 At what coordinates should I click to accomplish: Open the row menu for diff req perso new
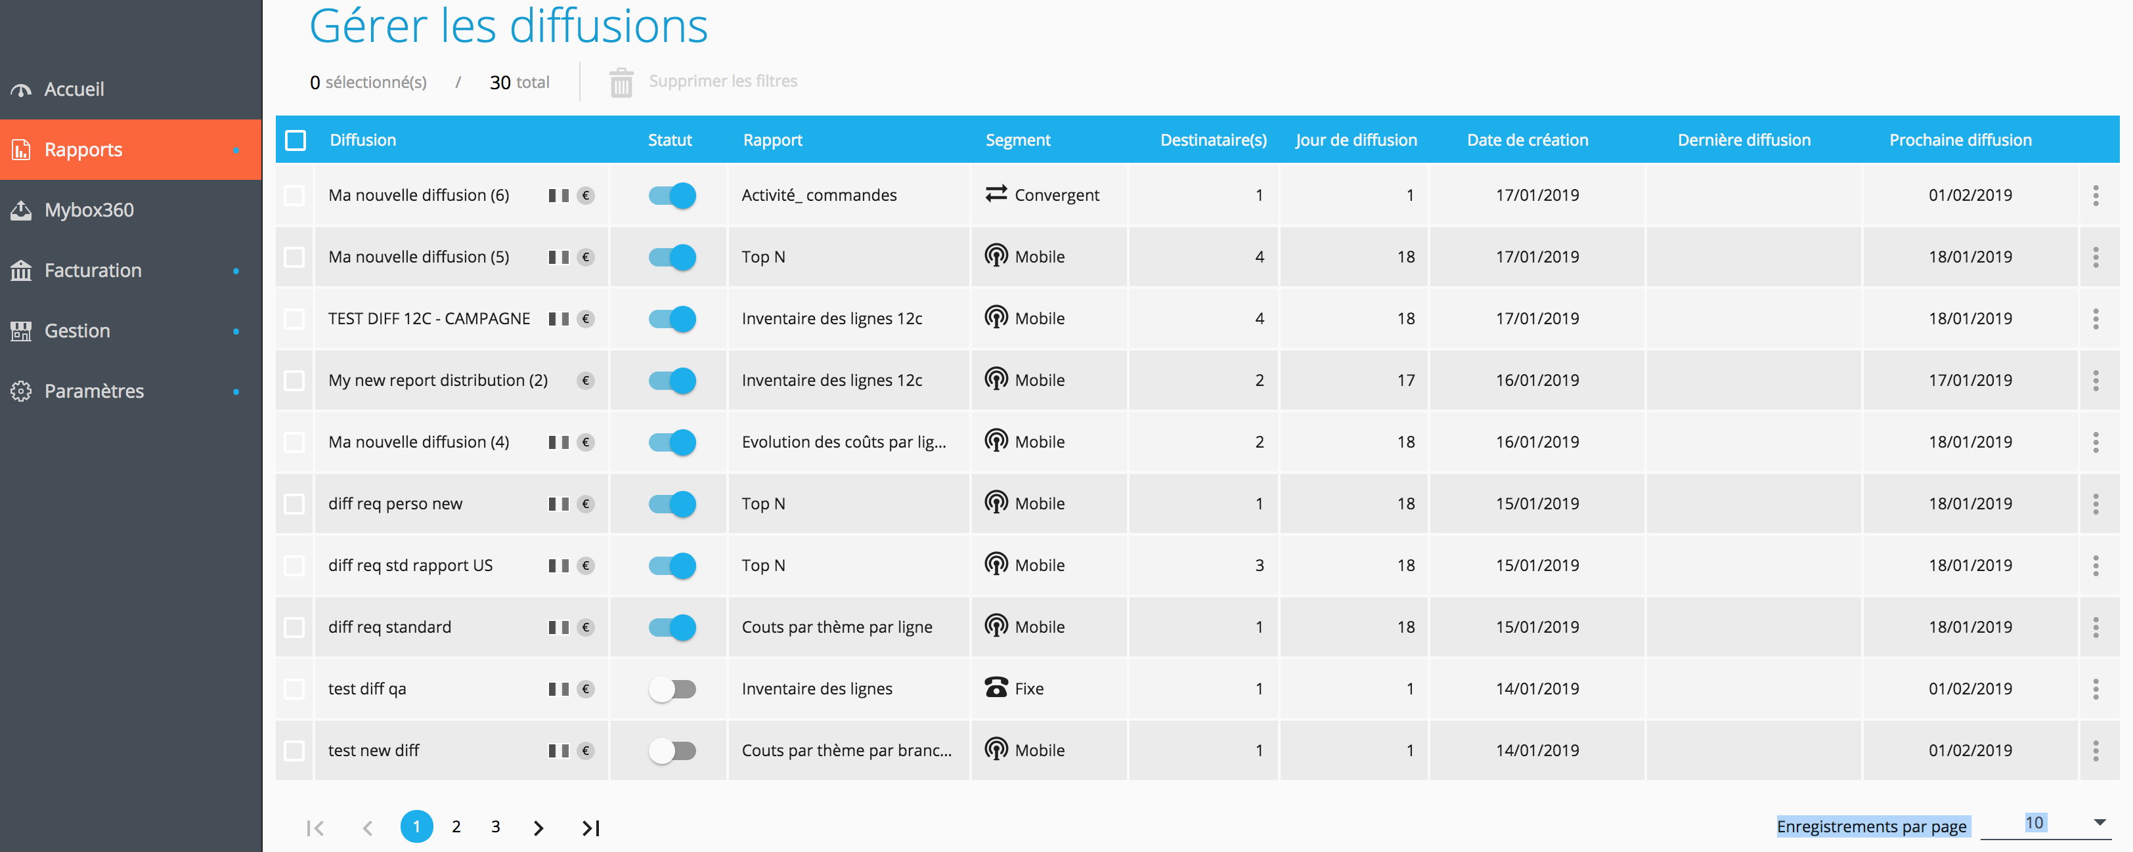(2096, 504)
